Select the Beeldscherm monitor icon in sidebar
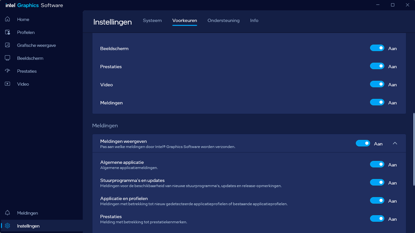The width and height of the screenshot is (415, 233). (x=7, y=58)
